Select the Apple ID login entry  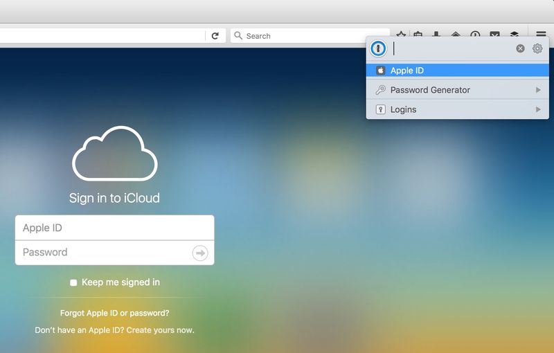click(x=458, y=70)
